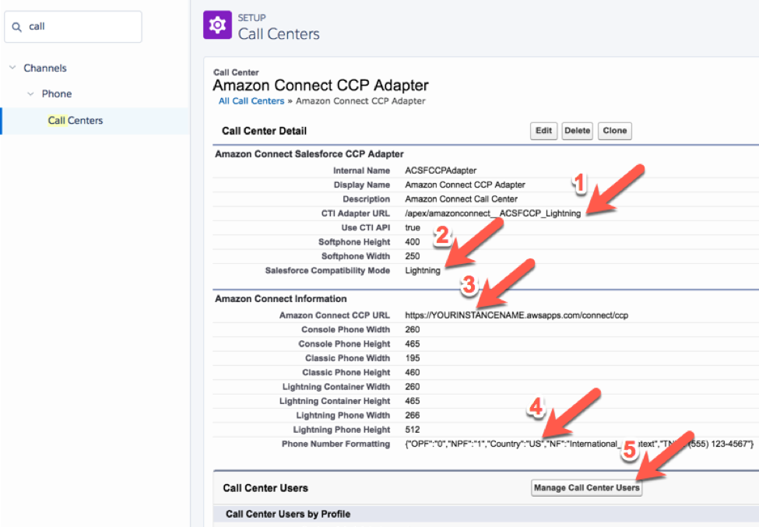Viewport: 759px width, 527px height.
Task: Click the Edit button
Action: coord(543,131)
